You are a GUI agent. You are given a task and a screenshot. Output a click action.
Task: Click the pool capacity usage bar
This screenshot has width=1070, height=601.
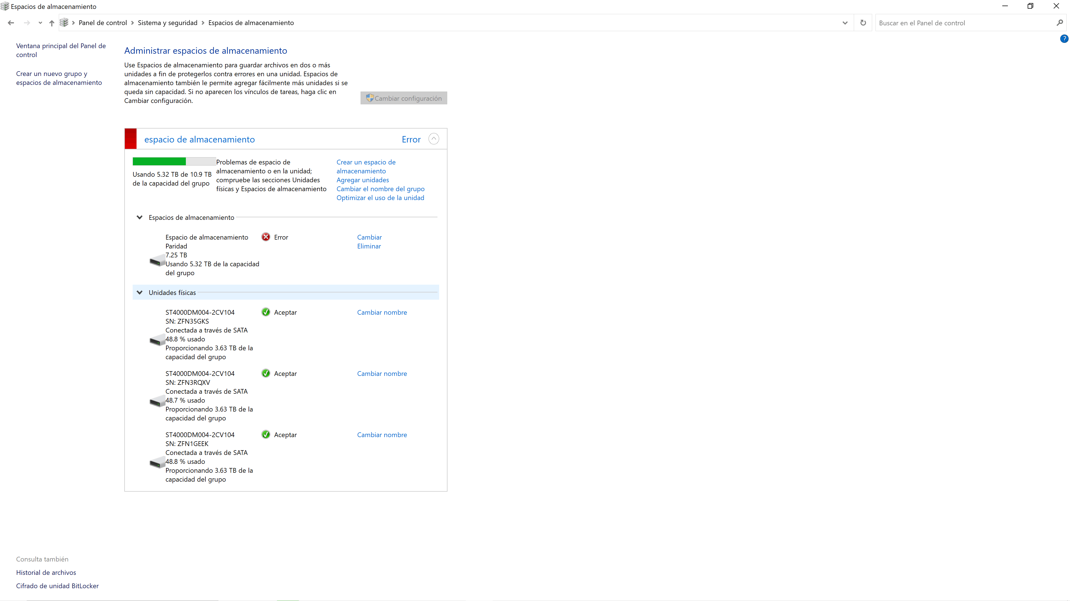(x=174, y=161)
